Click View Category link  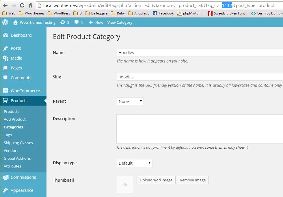[x=120, y=22]
